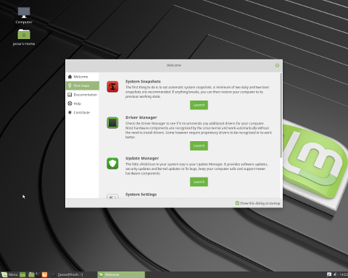Launch the orange Firefox panel launcher
The image size is (348, 278).
44,274
